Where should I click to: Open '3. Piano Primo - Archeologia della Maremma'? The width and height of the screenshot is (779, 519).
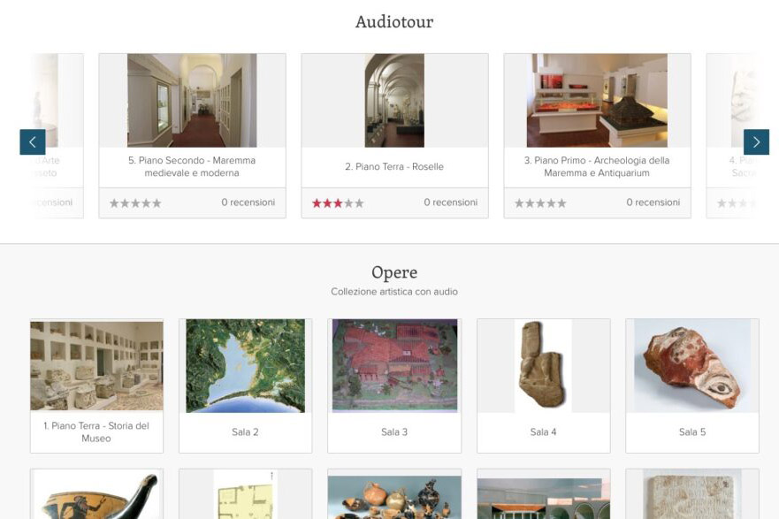click(597, 166)
